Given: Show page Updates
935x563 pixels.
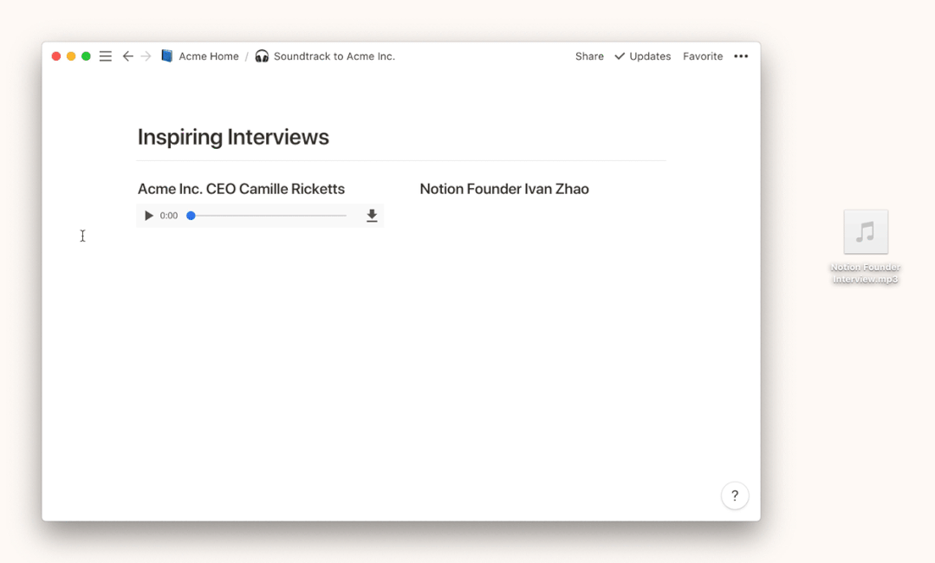Looking at the screenshot, I should click(x=642, y=56).
